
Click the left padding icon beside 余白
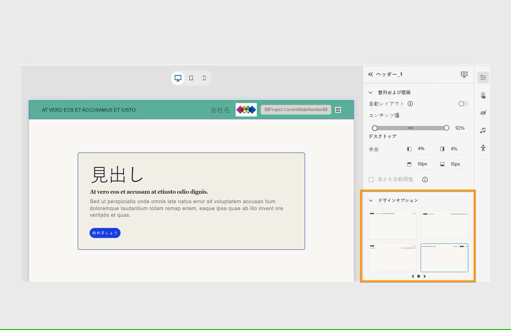(x=409, y=149)
